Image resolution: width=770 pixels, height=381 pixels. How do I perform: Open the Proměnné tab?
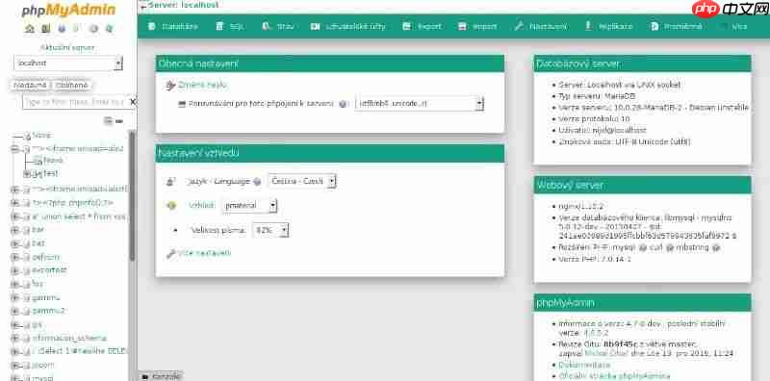[677, 27]
